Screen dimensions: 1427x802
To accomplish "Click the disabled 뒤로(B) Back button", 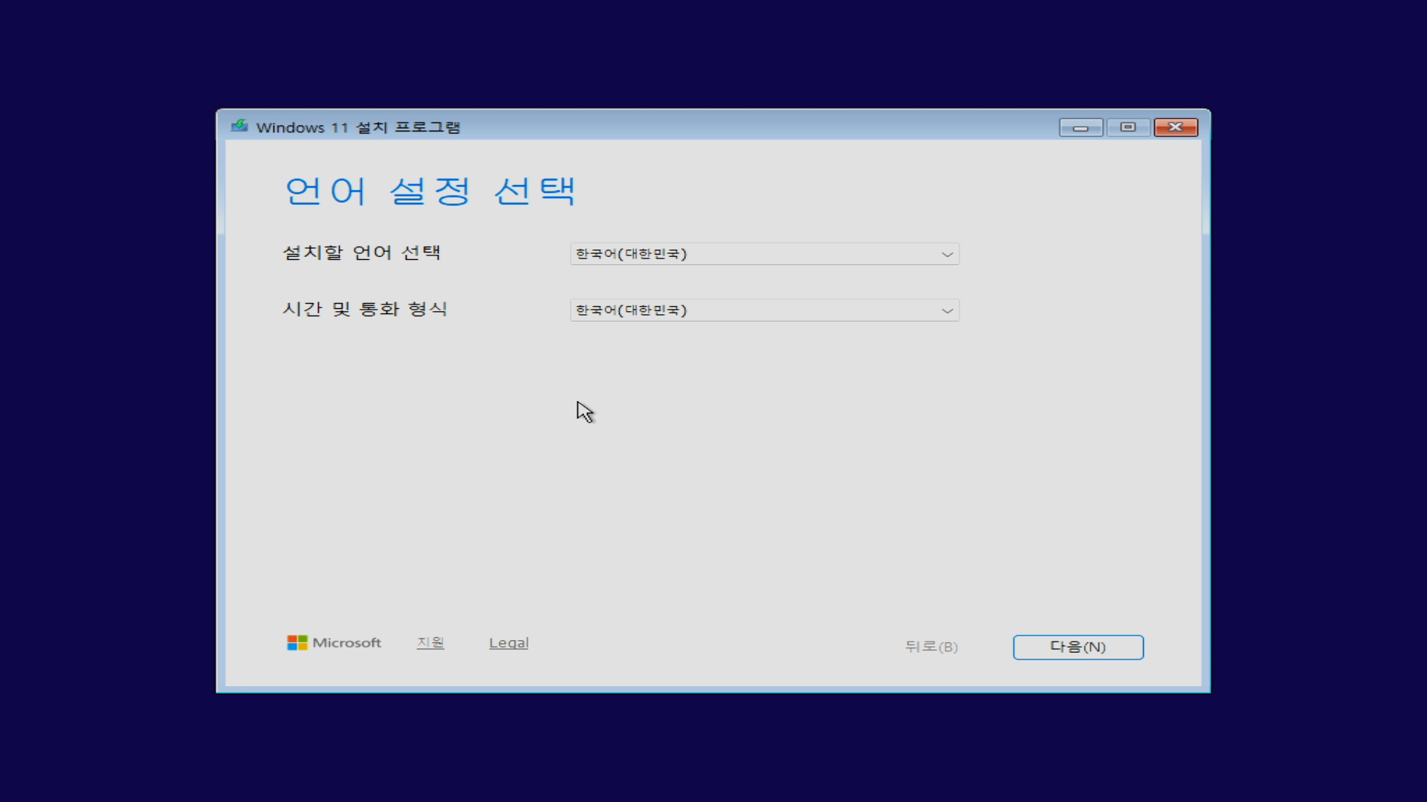I will point(931,646).
